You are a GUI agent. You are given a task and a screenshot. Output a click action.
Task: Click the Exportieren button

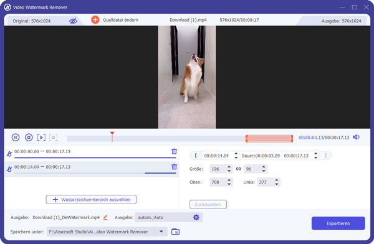(338, 223)
